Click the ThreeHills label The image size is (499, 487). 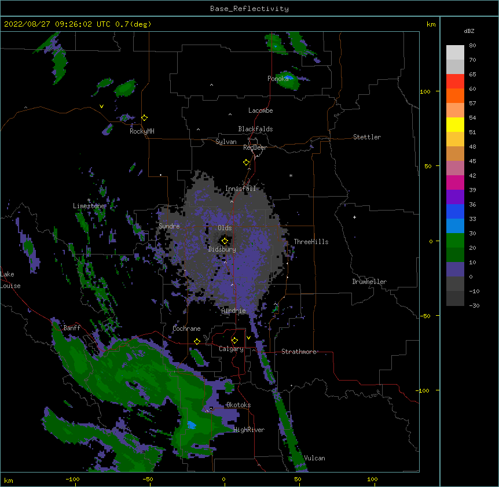(311, 242)
